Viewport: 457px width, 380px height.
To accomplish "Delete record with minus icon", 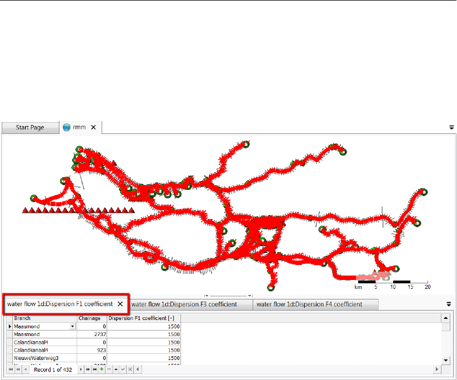I will 109,369.
